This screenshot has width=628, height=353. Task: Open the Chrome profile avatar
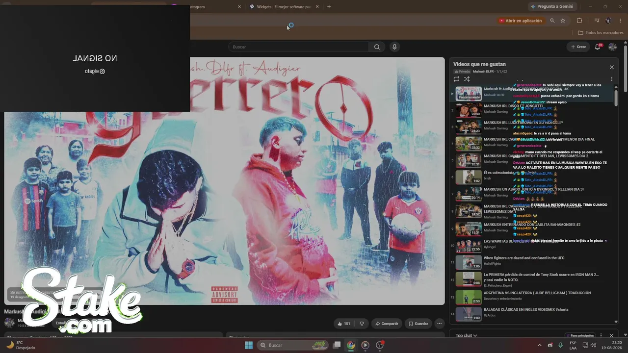coord(608,21)
